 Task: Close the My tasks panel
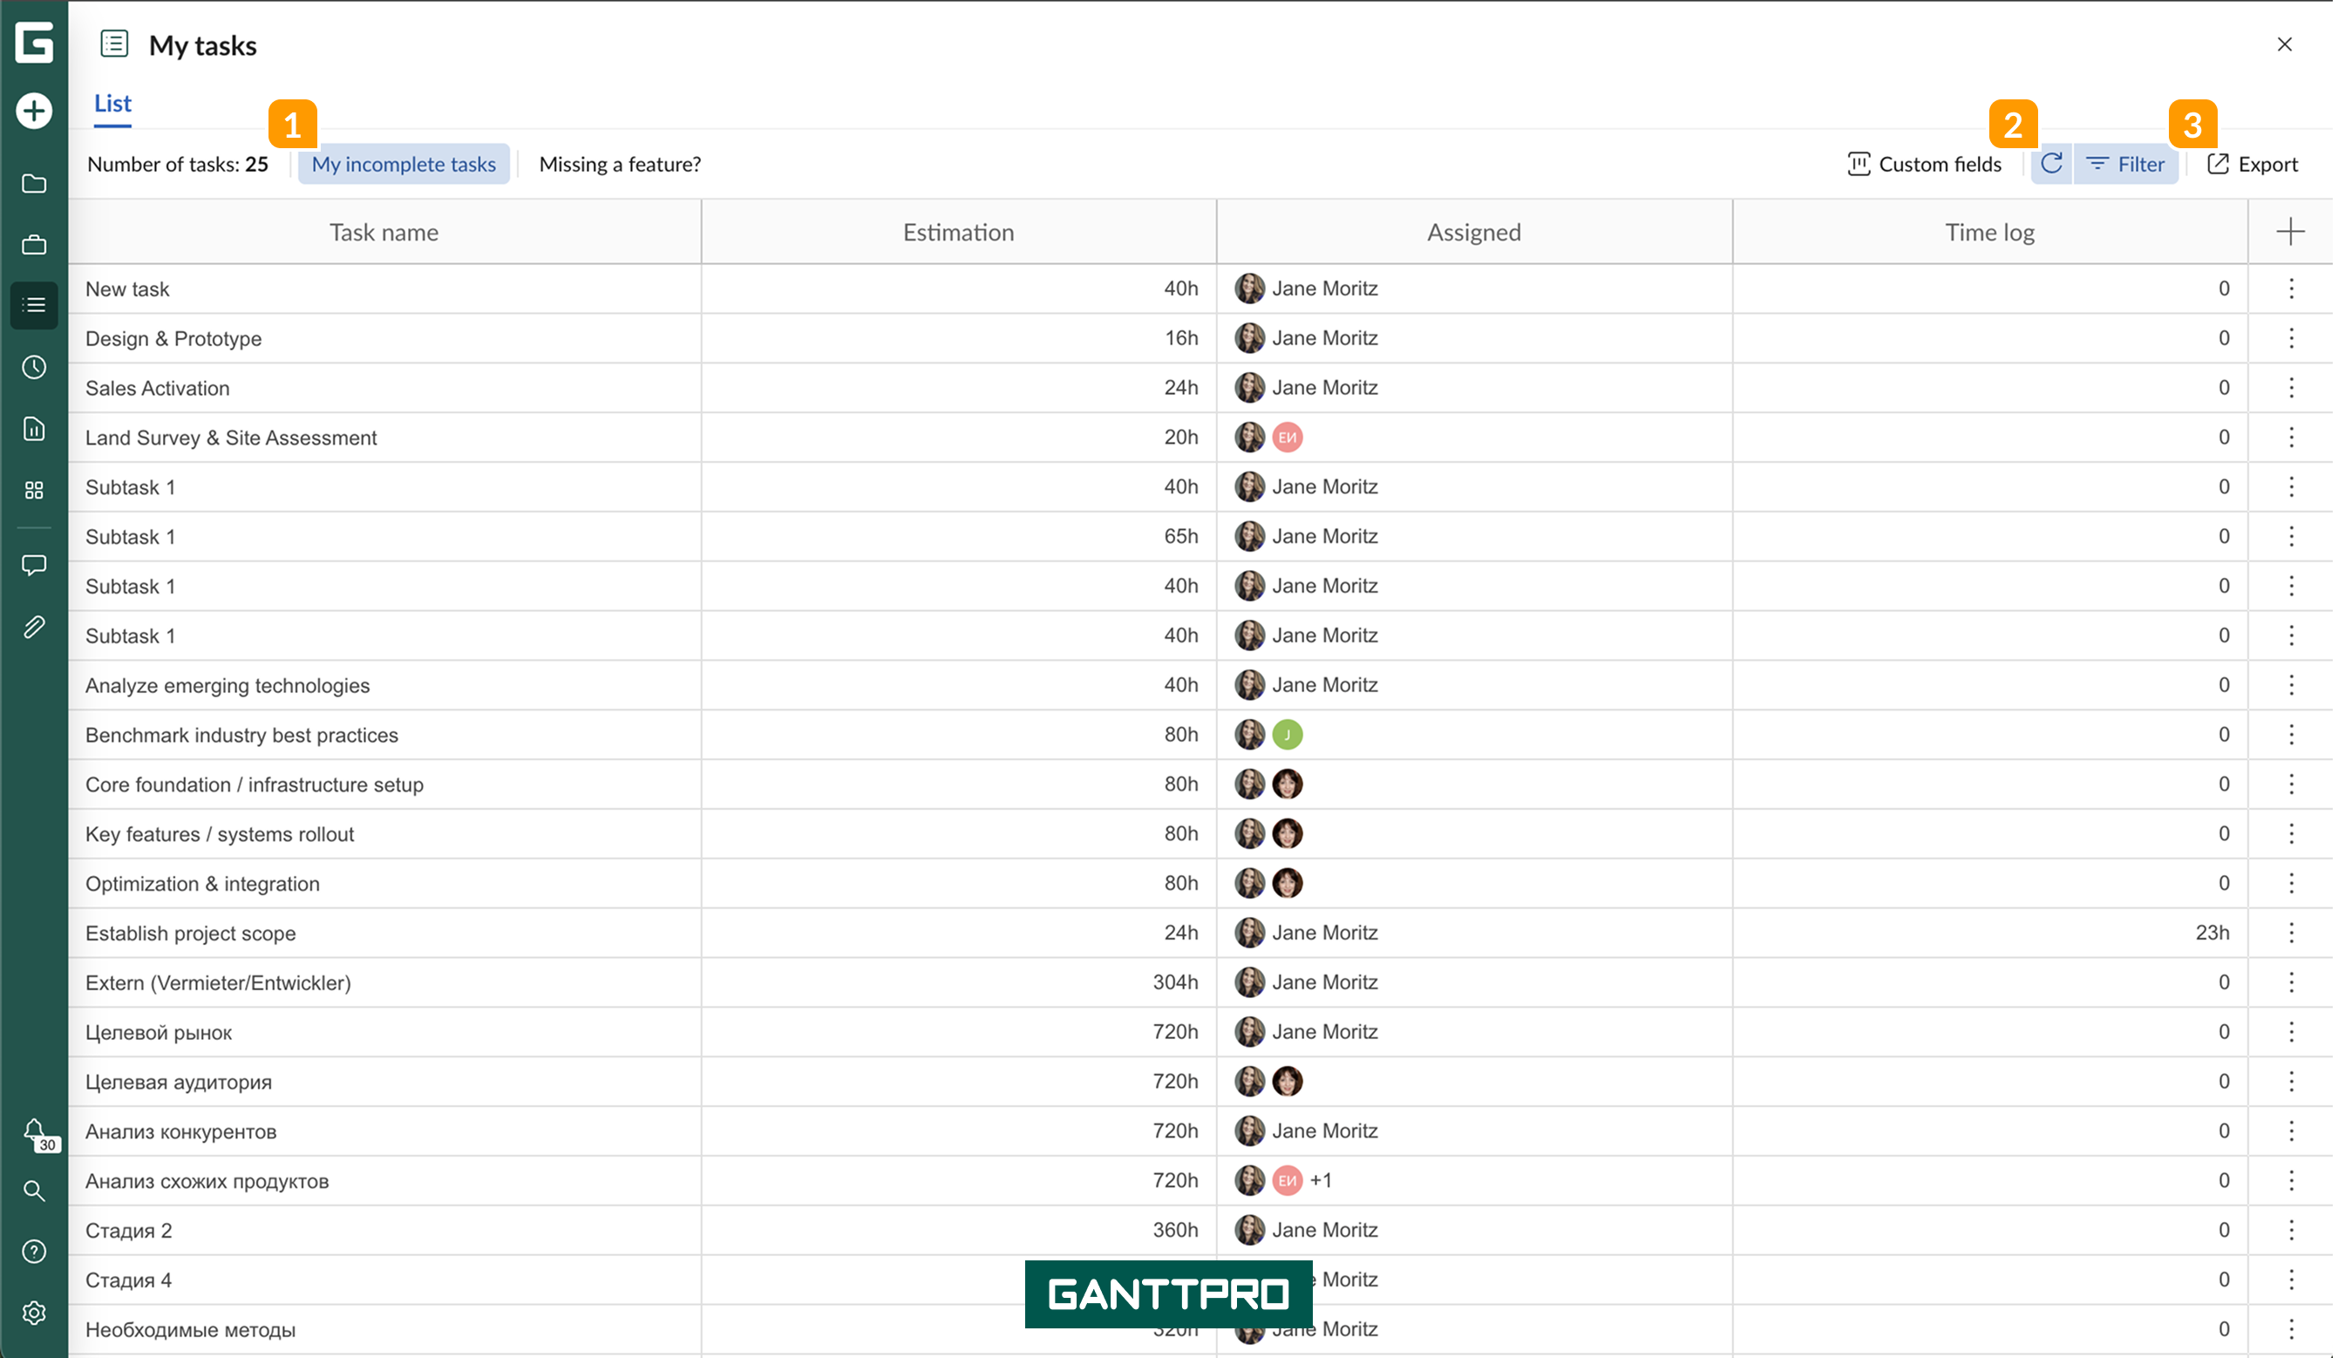coord(2284,44)
